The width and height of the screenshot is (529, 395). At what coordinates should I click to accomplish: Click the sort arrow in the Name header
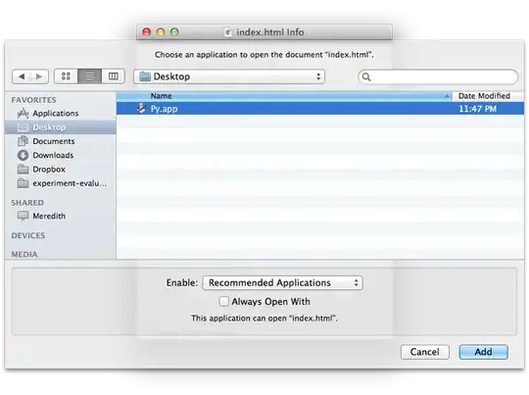(447, 97)
